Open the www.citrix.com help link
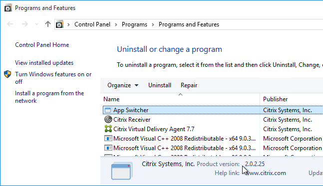323x186 pixels. point(266,173)
